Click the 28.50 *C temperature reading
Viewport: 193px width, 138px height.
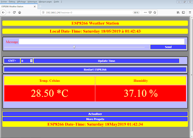pos(49,93)
